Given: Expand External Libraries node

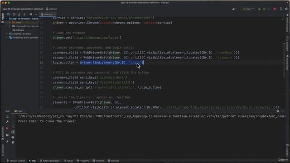Looking at the screenshot, I should point(6,34).
